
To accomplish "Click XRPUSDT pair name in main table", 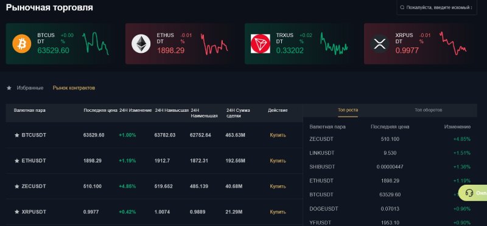I will [x=34, y=212].
